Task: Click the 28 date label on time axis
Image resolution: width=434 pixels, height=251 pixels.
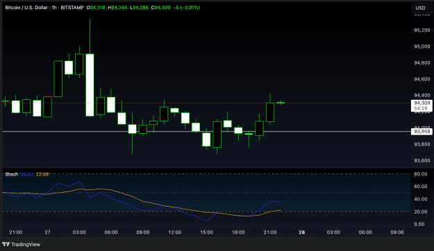Action: (x=301, y=232)
